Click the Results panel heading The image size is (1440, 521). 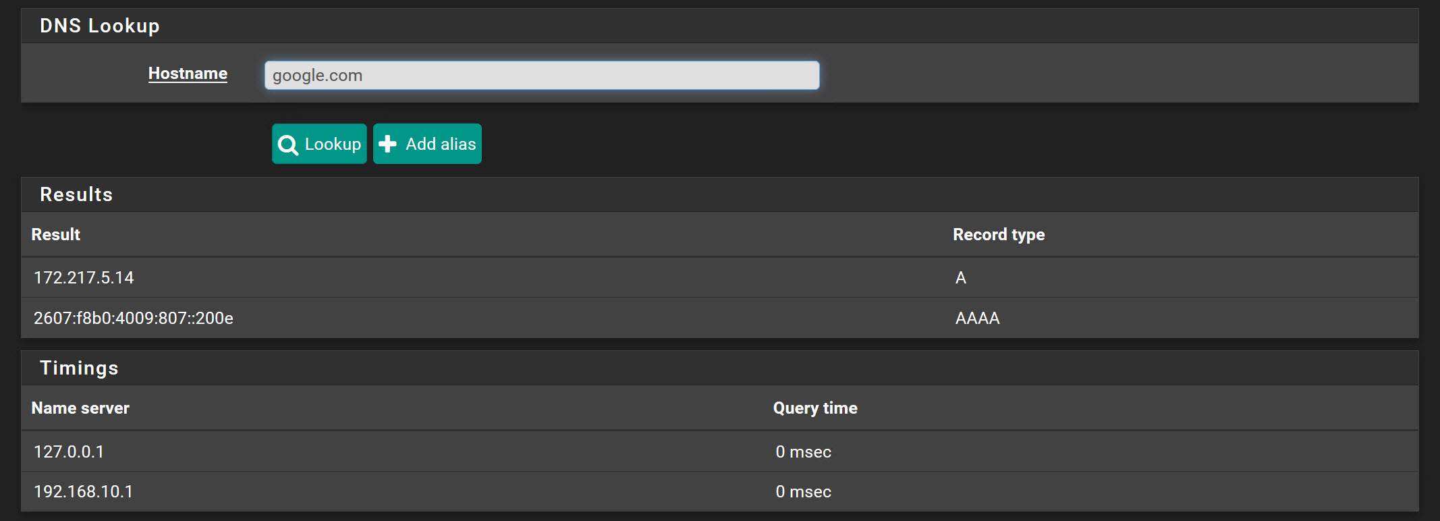tap(76, 194)
